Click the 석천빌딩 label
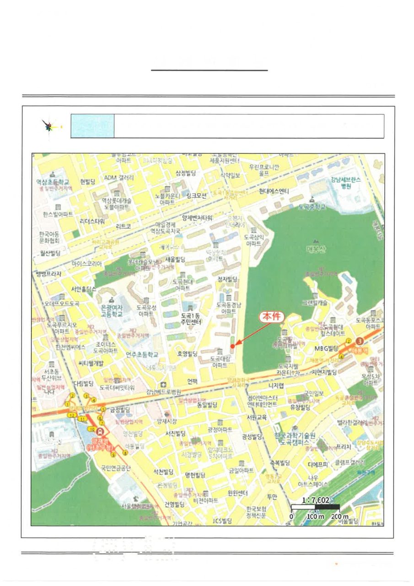Viewport: 414px width, 586px height. tap(163, 471)
